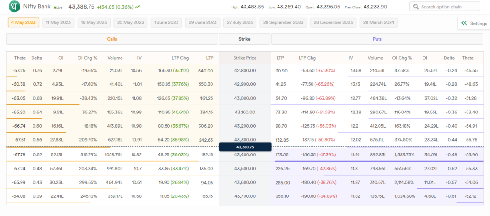Click call LTP 461.25
Image resolution: width=490 pixels, height=216 pixels.
[206, 98]
